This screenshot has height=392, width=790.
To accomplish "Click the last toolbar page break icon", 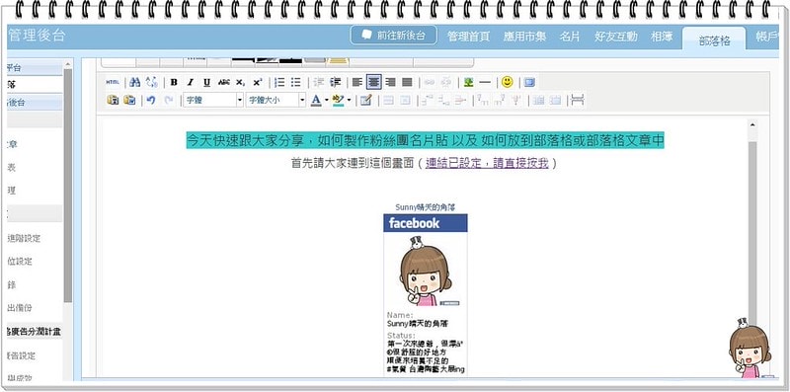I will 578,101.
